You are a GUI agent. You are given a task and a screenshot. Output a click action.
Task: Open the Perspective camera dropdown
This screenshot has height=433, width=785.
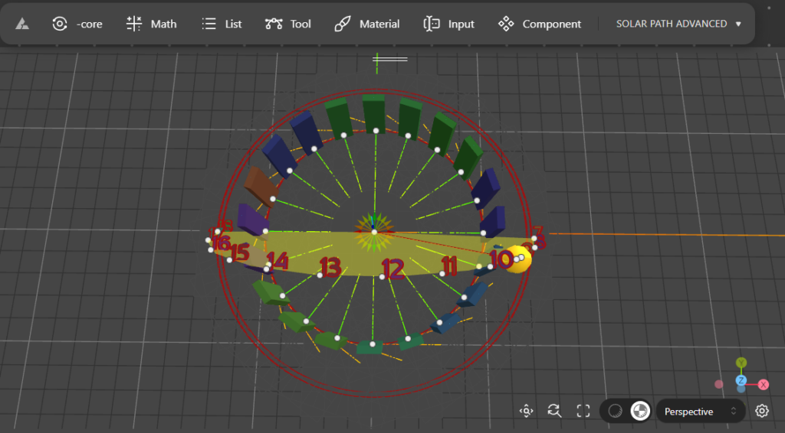click(700, 412)
